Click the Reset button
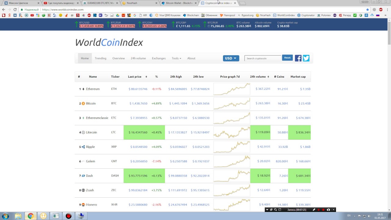The width and height of the screenshot is (391, 220). 287,58
